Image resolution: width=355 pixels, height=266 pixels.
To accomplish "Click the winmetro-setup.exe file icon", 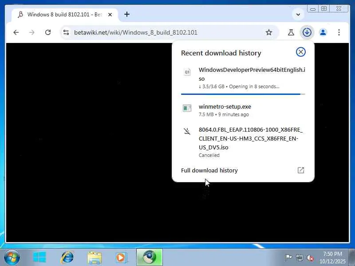I will click(x=187, y=108).
